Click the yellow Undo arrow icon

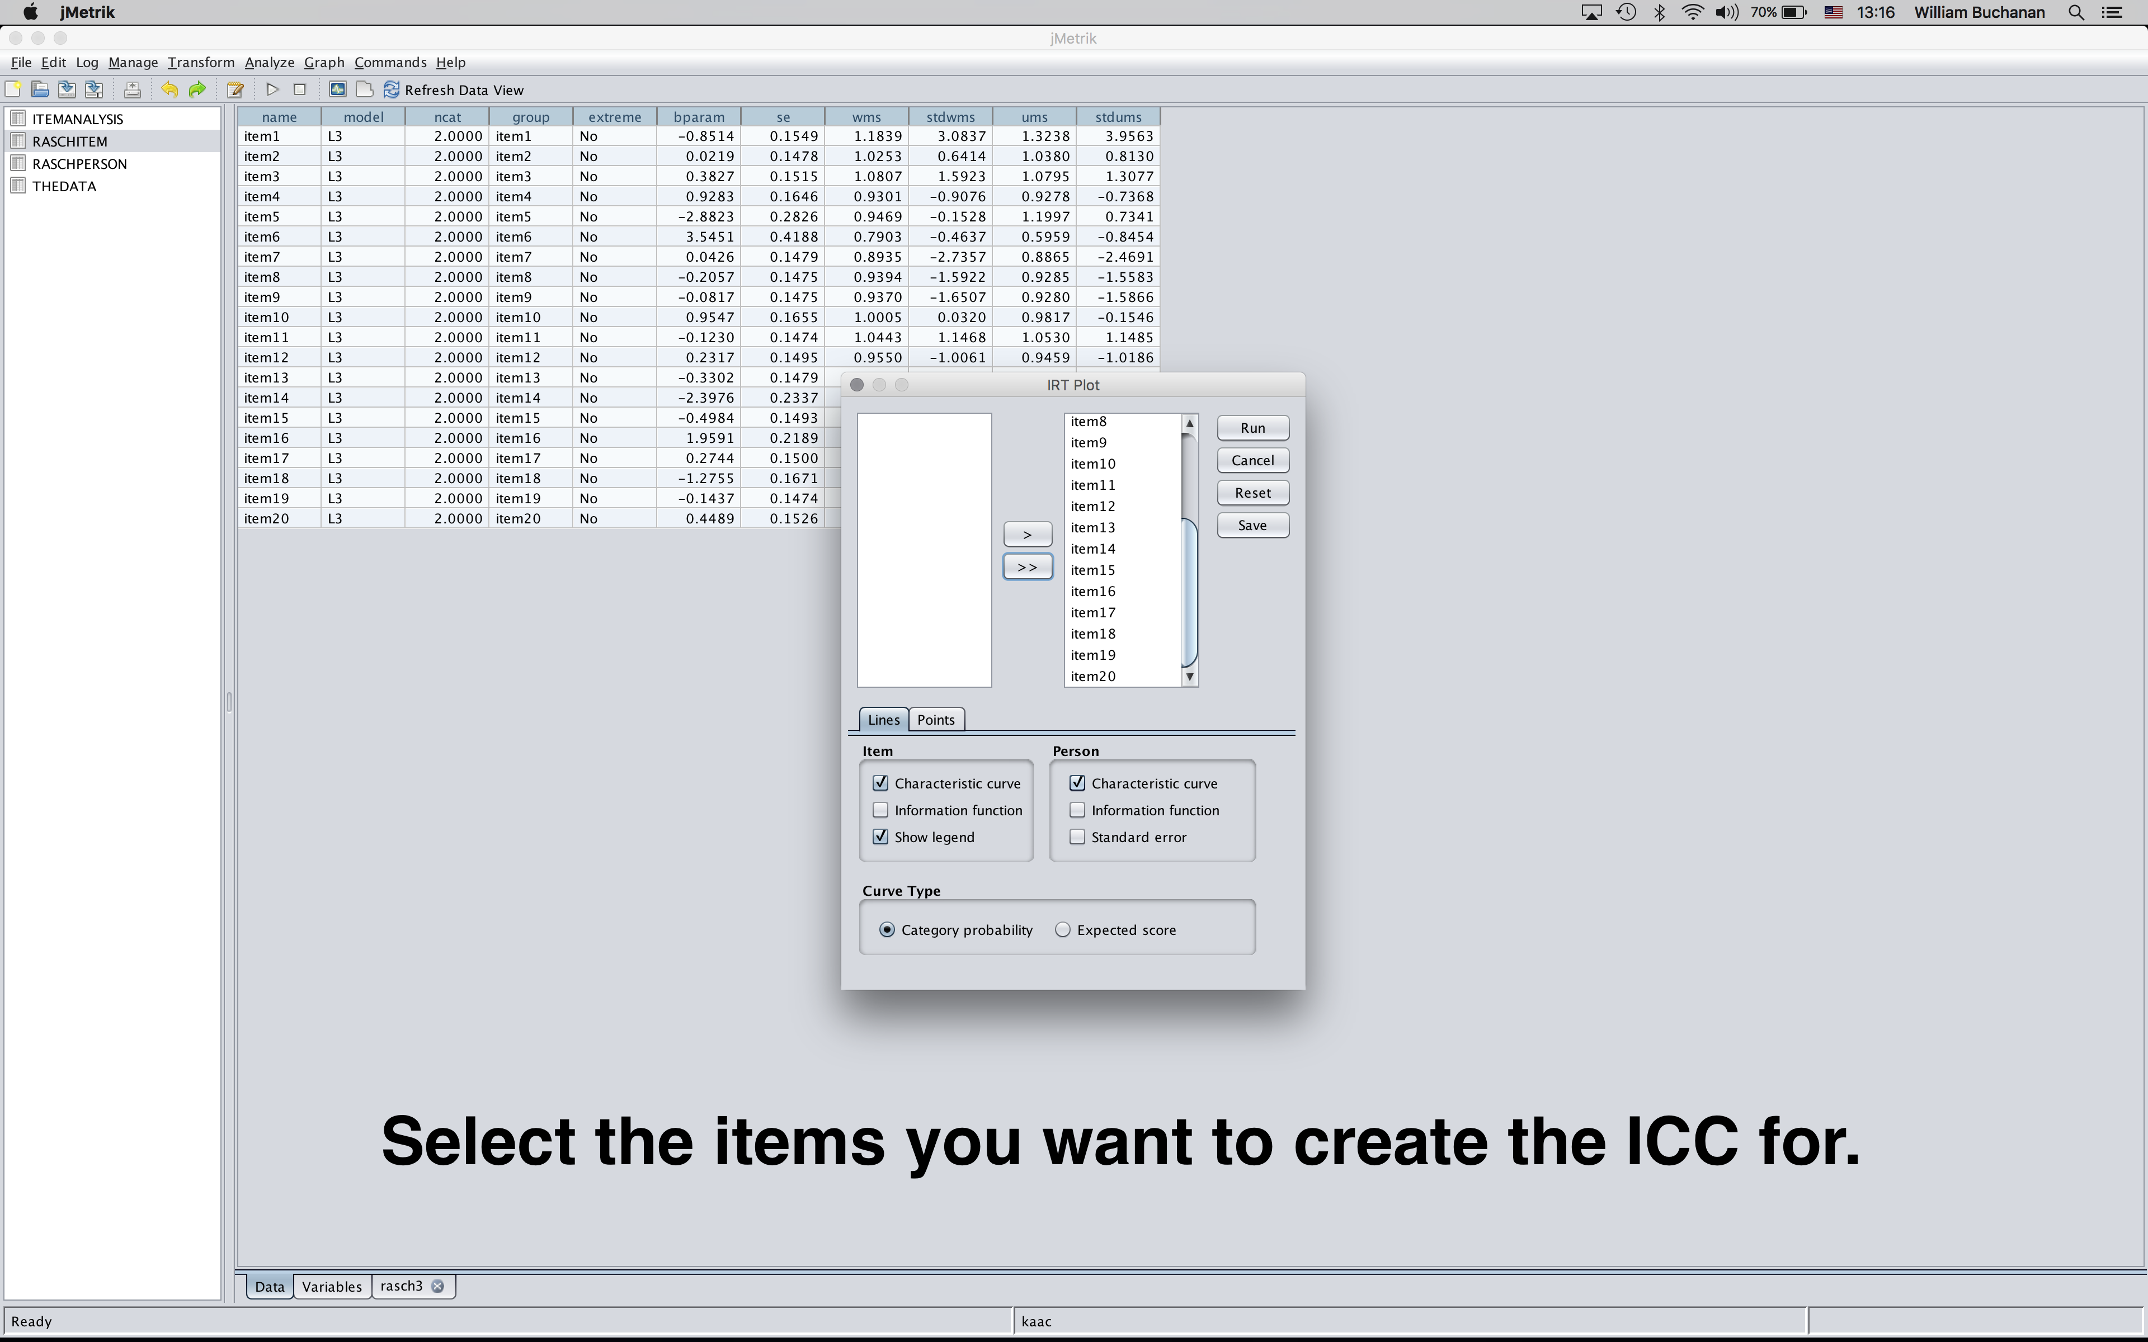click(x=169, y=89)
